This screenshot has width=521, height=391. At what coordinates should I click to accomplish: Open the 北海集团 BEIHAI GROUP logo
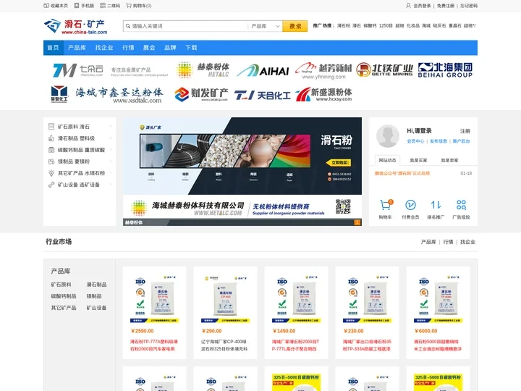(445, 70)
